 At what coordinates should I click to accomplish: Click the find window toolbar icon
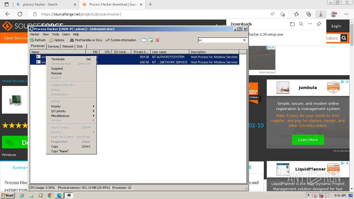tap(144, 40)
